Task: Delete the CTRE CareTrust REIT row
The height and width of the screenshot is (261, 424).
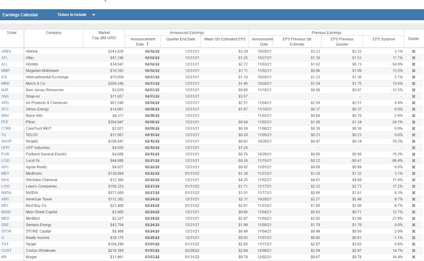Action: click(413, 129)
